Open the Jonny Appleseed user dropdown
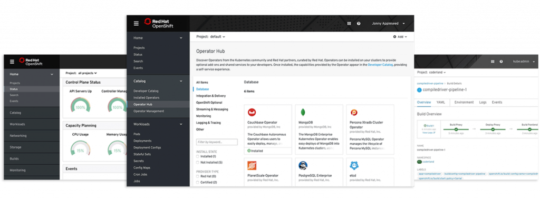 coord(388,23)
